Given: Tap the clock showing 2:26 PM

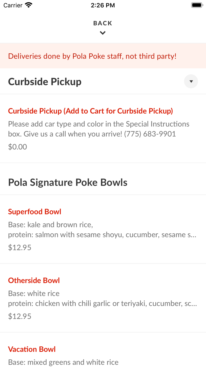Looking at the screenshot, I should tap(103, 5).
